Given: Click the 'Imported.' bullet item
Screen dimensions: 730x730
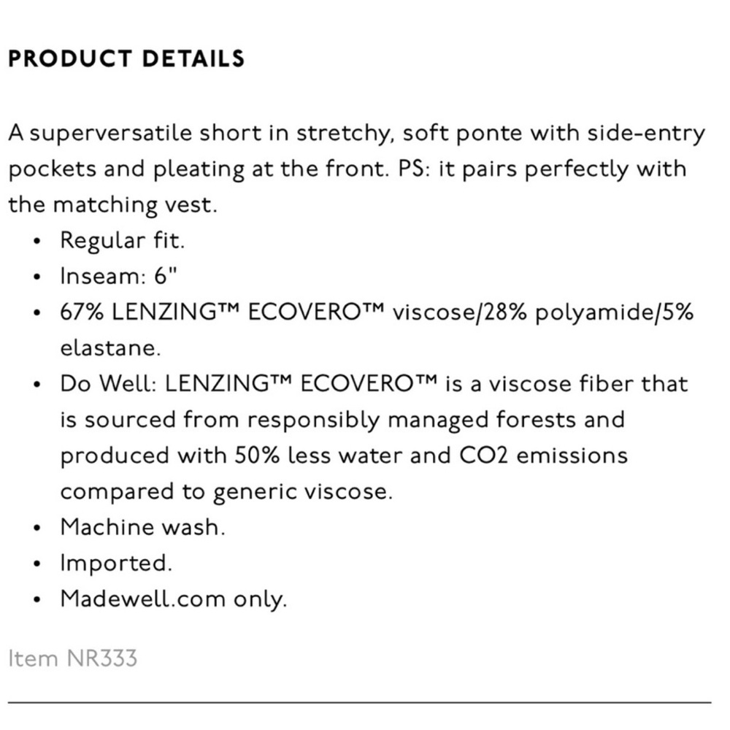Looking at the screenshot, I should [x=116, y=563].
